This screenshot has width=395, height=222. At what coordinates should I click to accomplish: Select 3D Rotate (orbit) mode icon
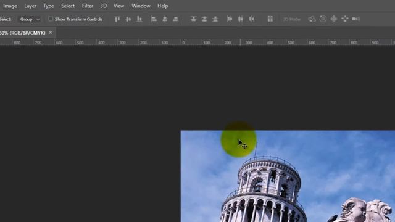312,19
